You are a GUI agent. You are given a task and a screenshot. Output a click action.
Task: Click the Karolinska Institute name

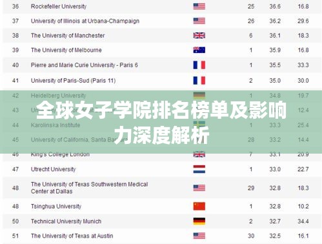tap(55, 125)
